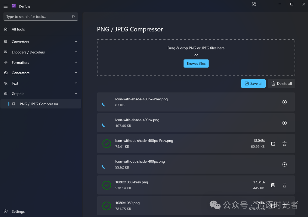
Task: Click the 445 KB compressed size
Action: click(x=259, y=188)
